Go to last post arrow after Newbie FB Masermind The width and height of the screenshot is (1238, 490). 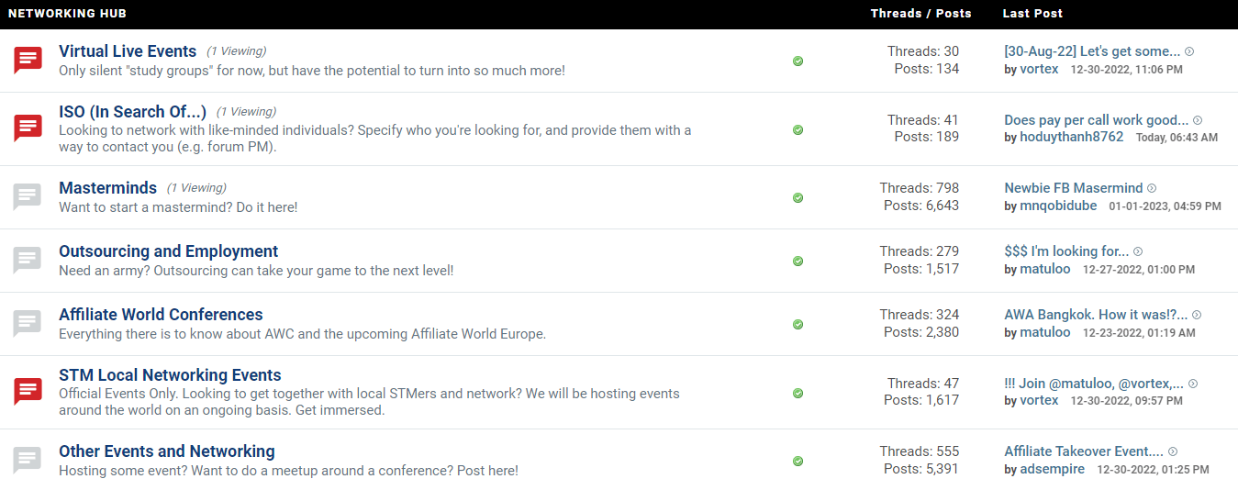point(1152,188)
